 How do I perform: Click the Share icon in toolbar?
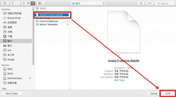coord(141,3)
